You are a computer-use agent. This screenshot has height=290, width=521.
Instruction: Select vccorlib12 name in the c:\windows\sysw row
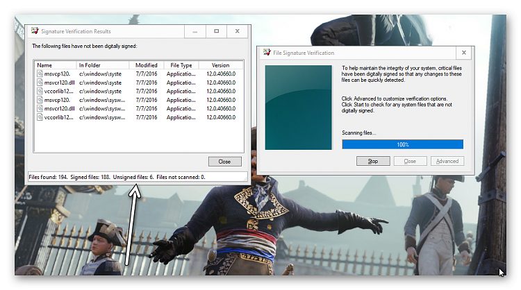point(59,117)
